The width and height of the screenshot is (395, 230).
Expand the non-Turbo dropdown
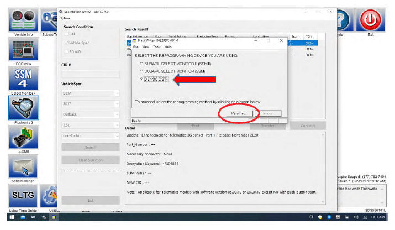tap(117, 135)
